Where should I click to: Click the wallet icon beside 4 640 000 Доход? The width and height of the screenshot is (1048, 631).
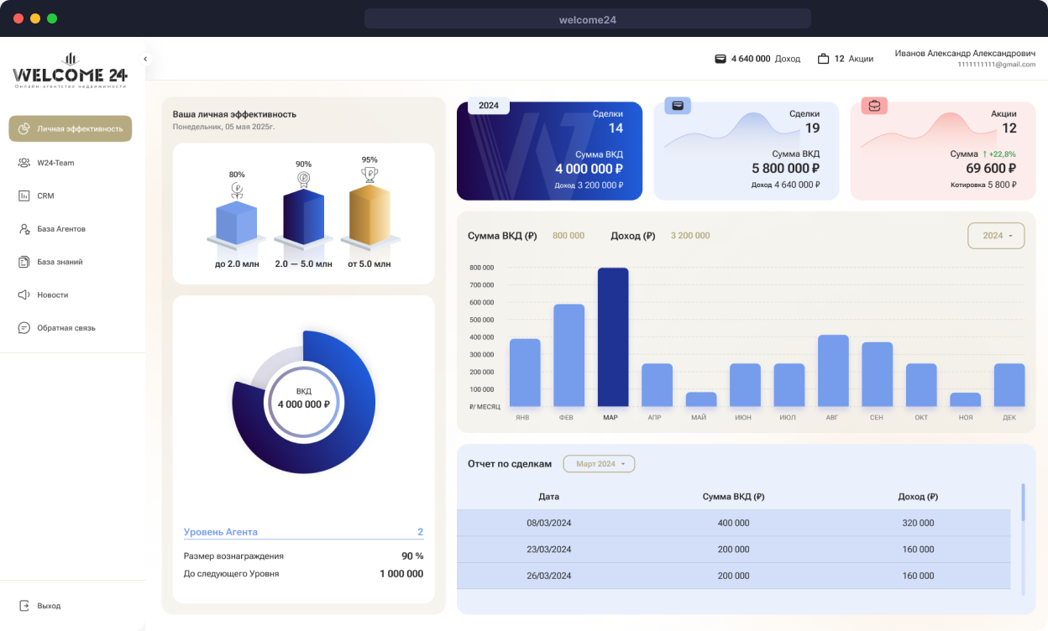tap(720, 59)
